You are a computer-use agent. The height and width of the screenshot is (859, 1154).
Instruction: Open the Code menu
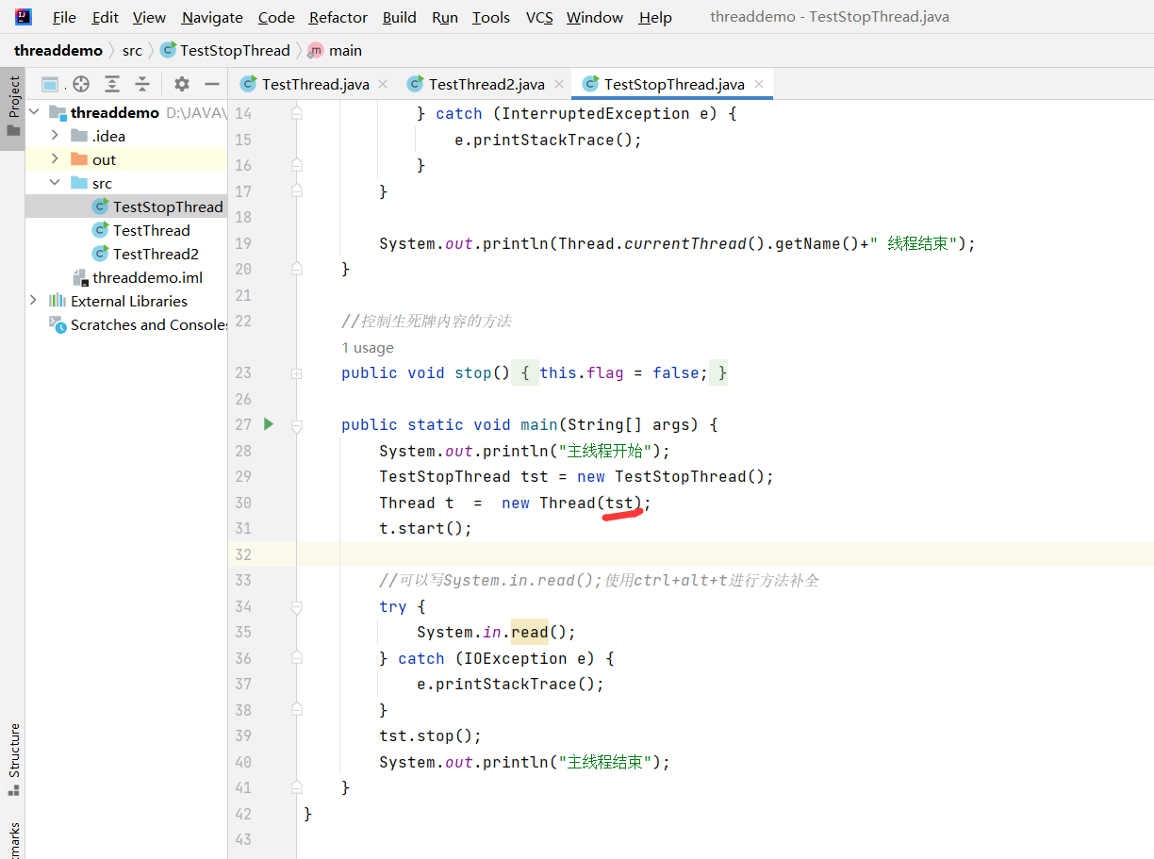click(x=276, y=17)
